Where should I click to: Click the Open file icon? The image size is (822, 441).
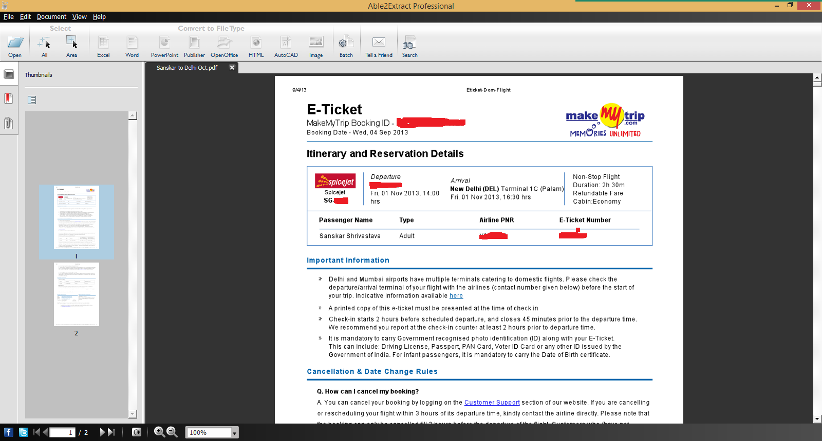(x=15, y=43)
